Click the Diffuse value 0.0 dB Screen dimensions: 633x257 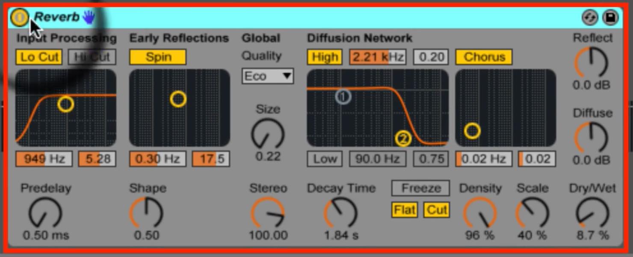[x=592, y=160]
